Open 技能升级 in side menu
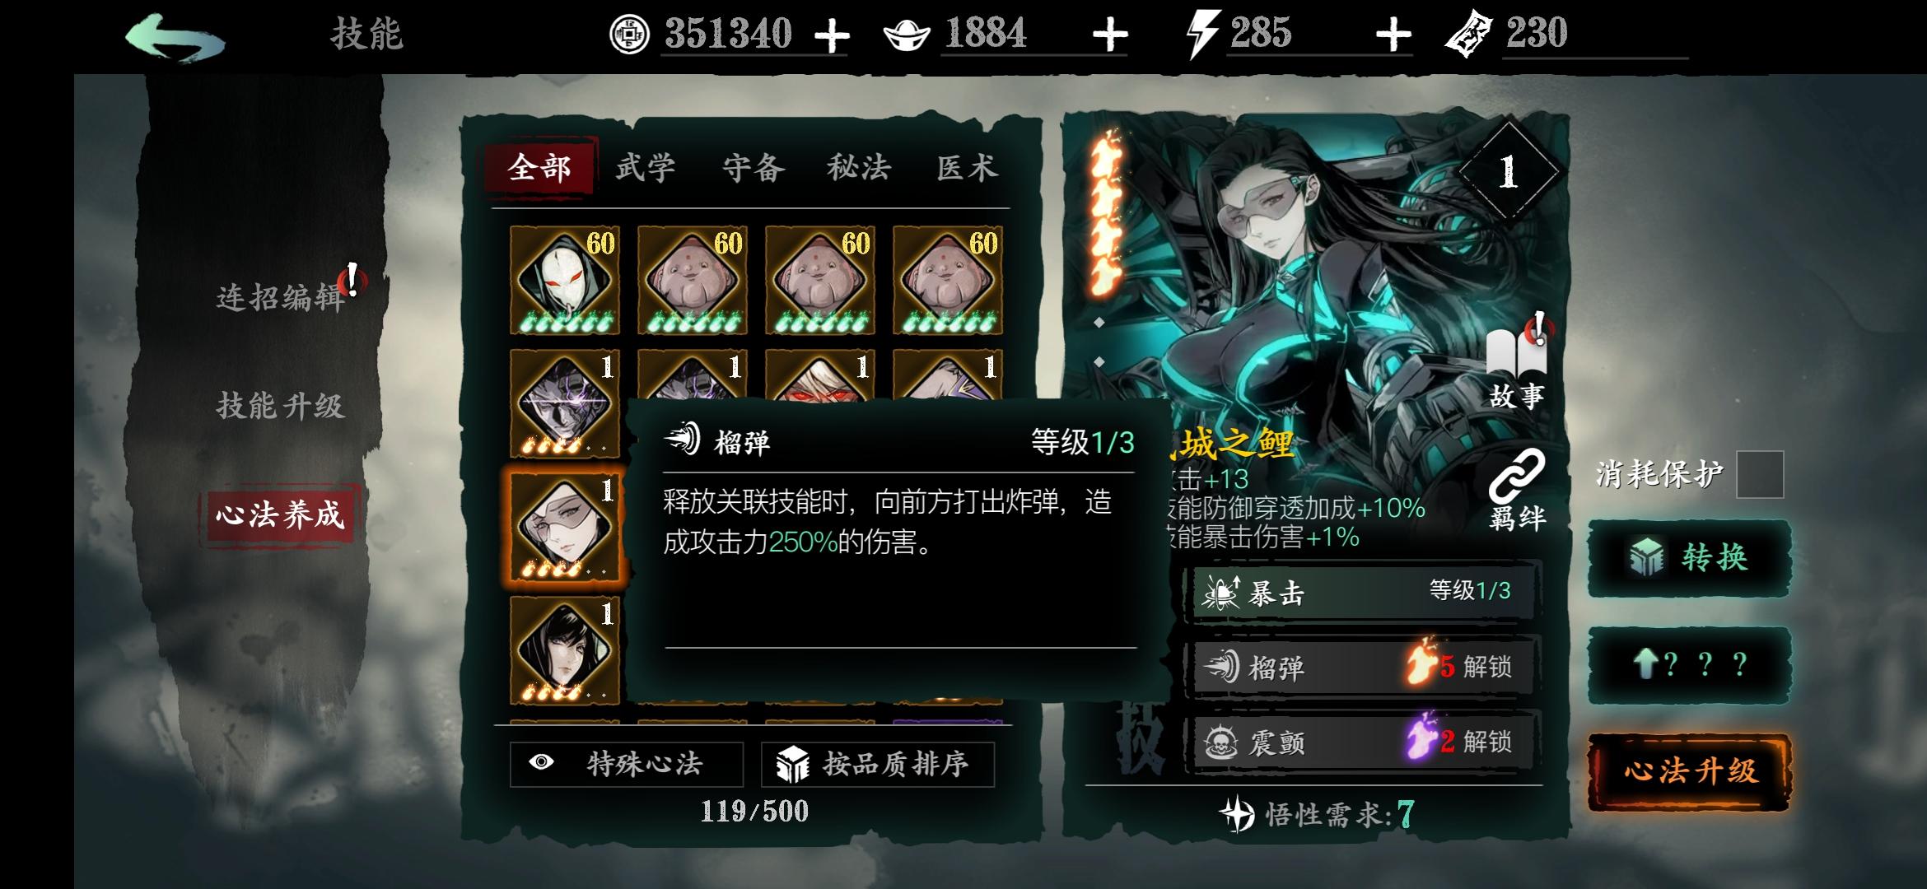This screenshot has width=1927, height=889. coord(280,406)
